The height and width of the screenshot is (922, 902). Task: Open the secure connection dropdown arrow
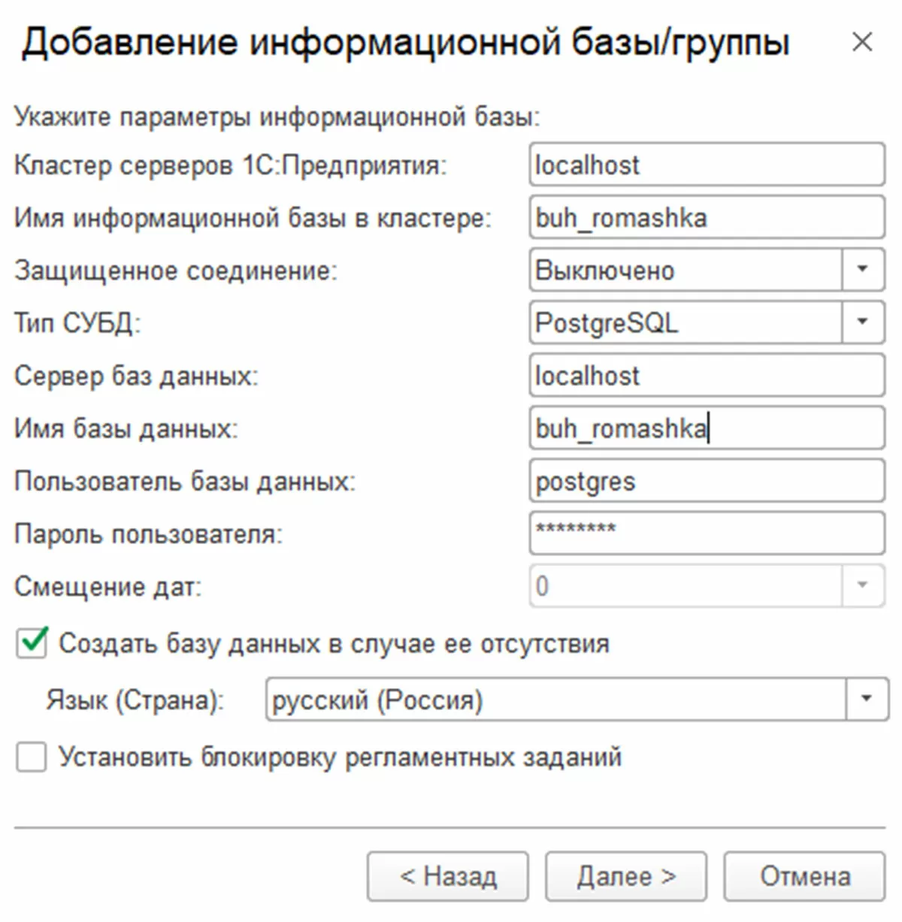[x=863, y=270]
